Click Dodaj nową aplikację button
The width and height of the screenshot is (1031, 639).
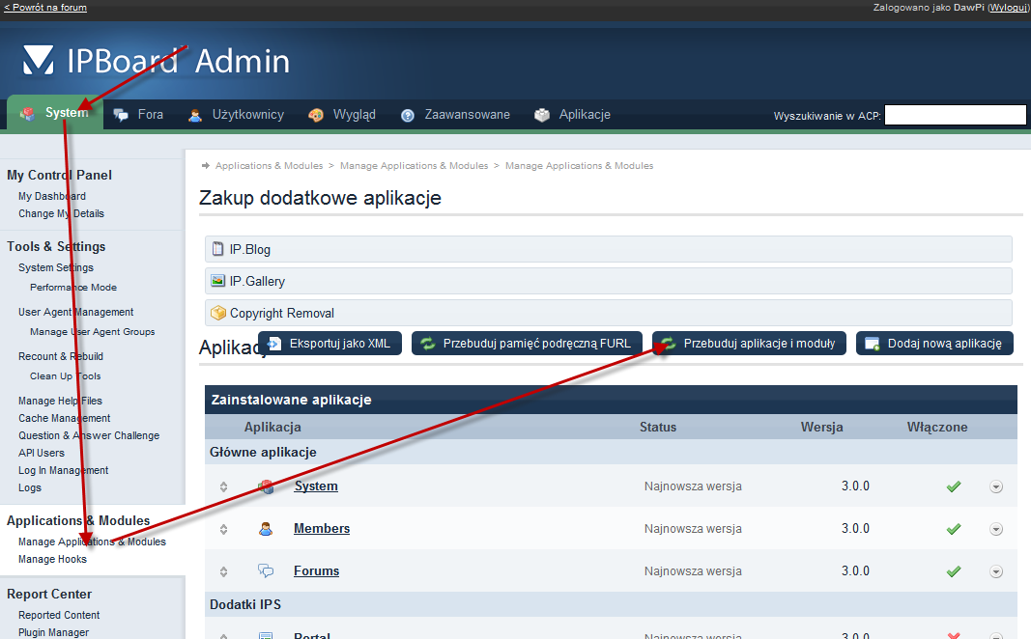point(934,344)
